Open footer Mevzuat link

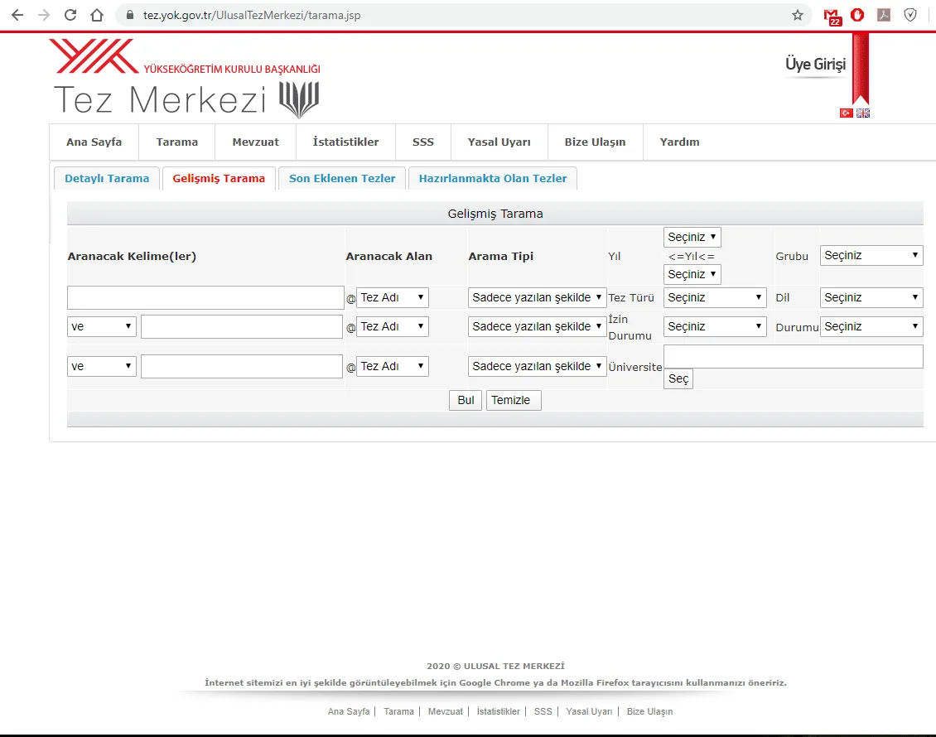click(446, 711)
